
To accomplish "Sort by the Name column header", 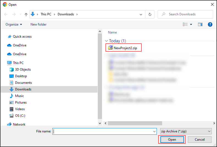I will point(112,32).
